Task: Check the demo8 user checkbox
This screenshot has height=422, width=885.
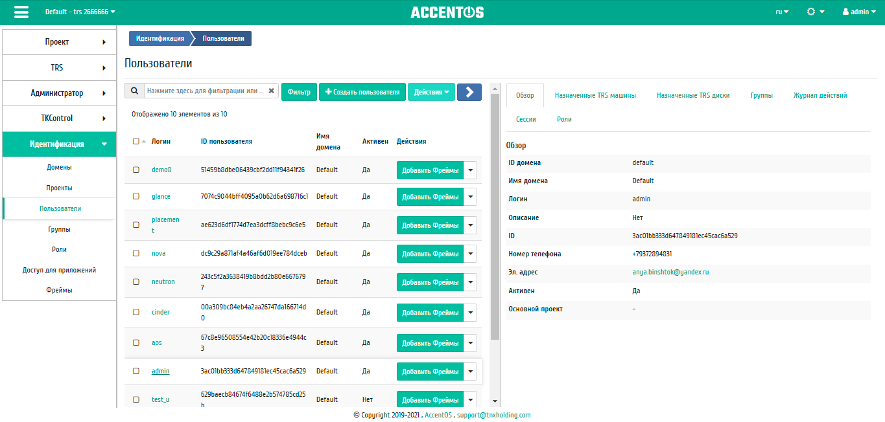Action: 136,170
